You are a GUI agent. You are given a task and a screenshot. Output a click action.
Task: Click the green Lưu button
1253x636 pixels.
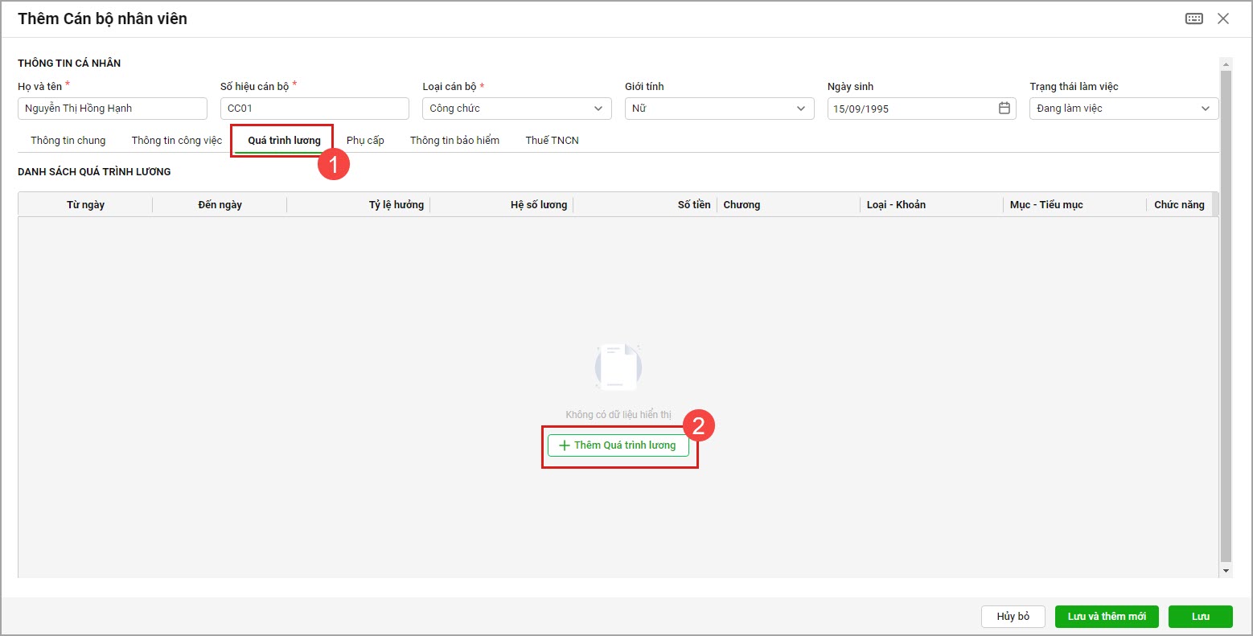1200,617
